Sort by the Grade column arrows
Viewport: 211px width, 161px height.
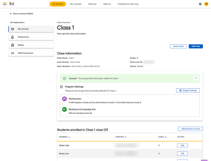[166, 137]
